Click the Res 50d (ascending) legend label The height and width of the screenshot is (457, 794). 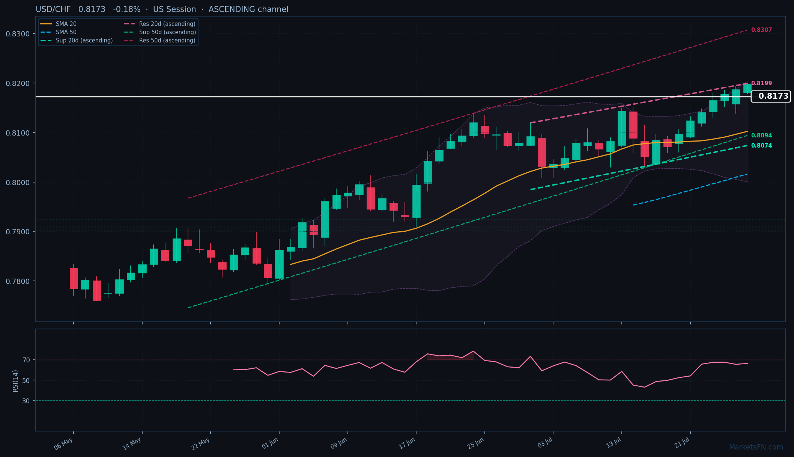pyautogui.click(x=167, y=41)
